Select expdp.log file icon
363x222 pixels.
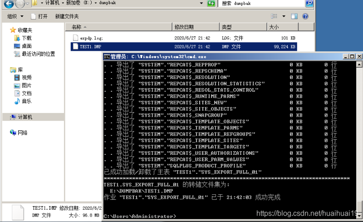(x=75, y=38)
